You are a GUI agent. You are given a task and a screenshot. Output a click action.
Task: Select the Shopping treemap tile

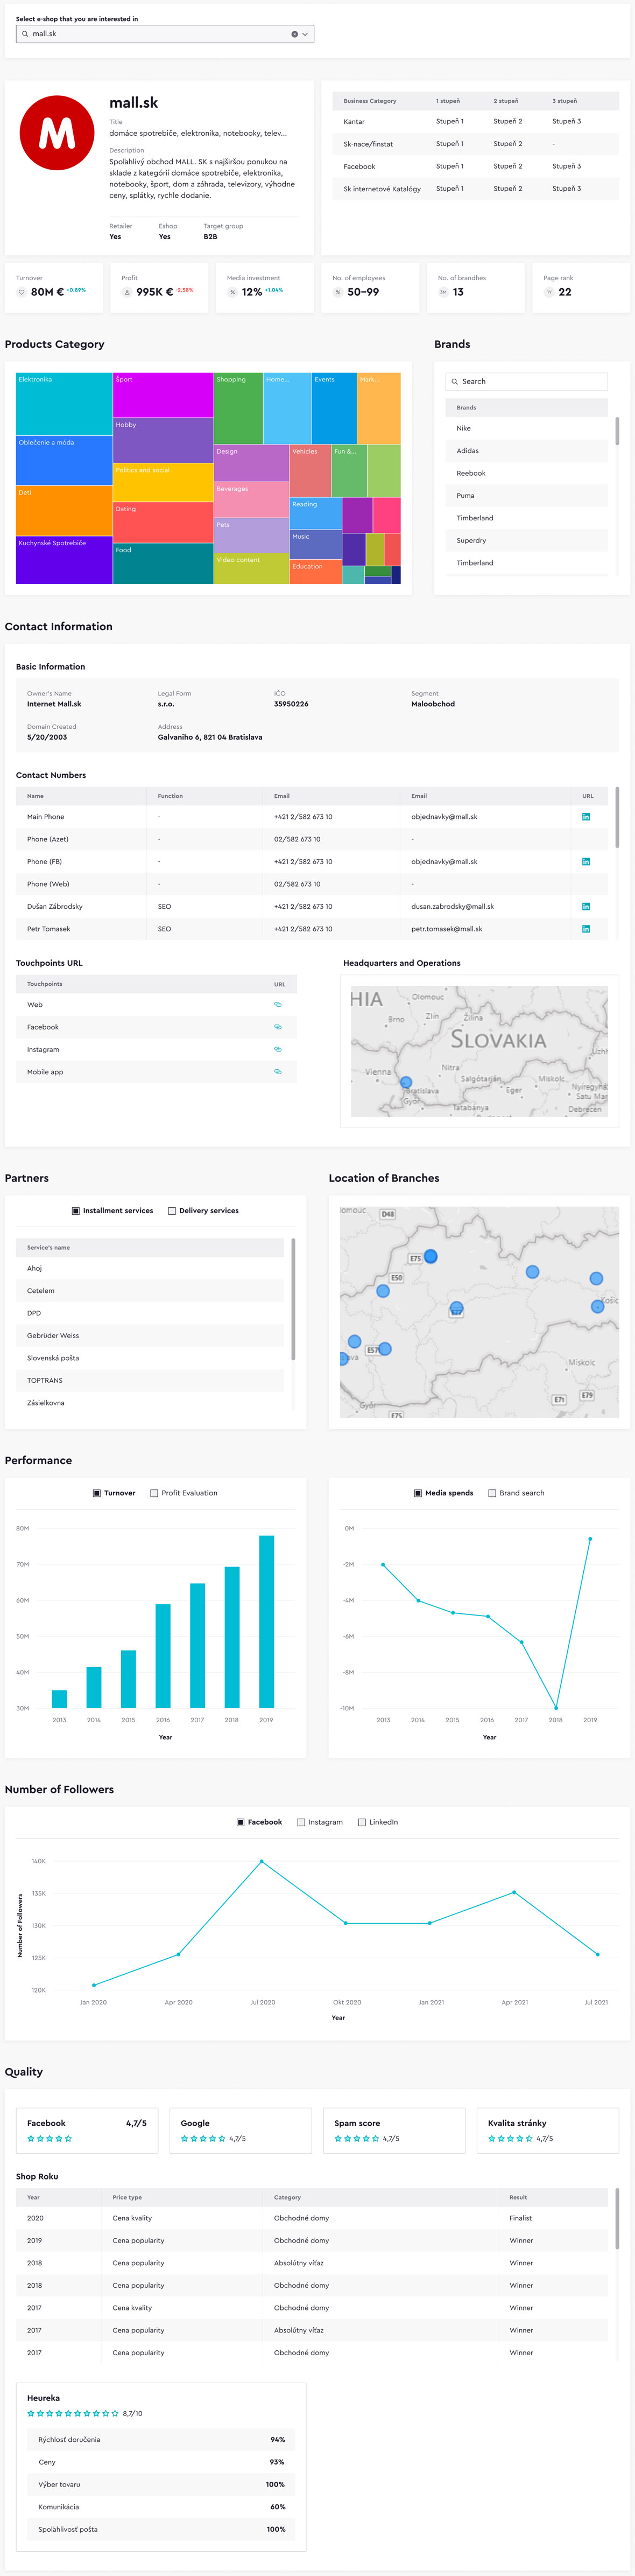click(238, 408)
